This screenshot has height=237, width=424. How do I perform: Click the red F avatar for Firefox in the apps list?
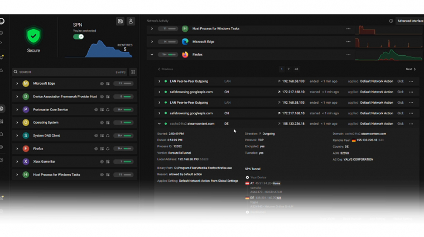tap(26, 148)
